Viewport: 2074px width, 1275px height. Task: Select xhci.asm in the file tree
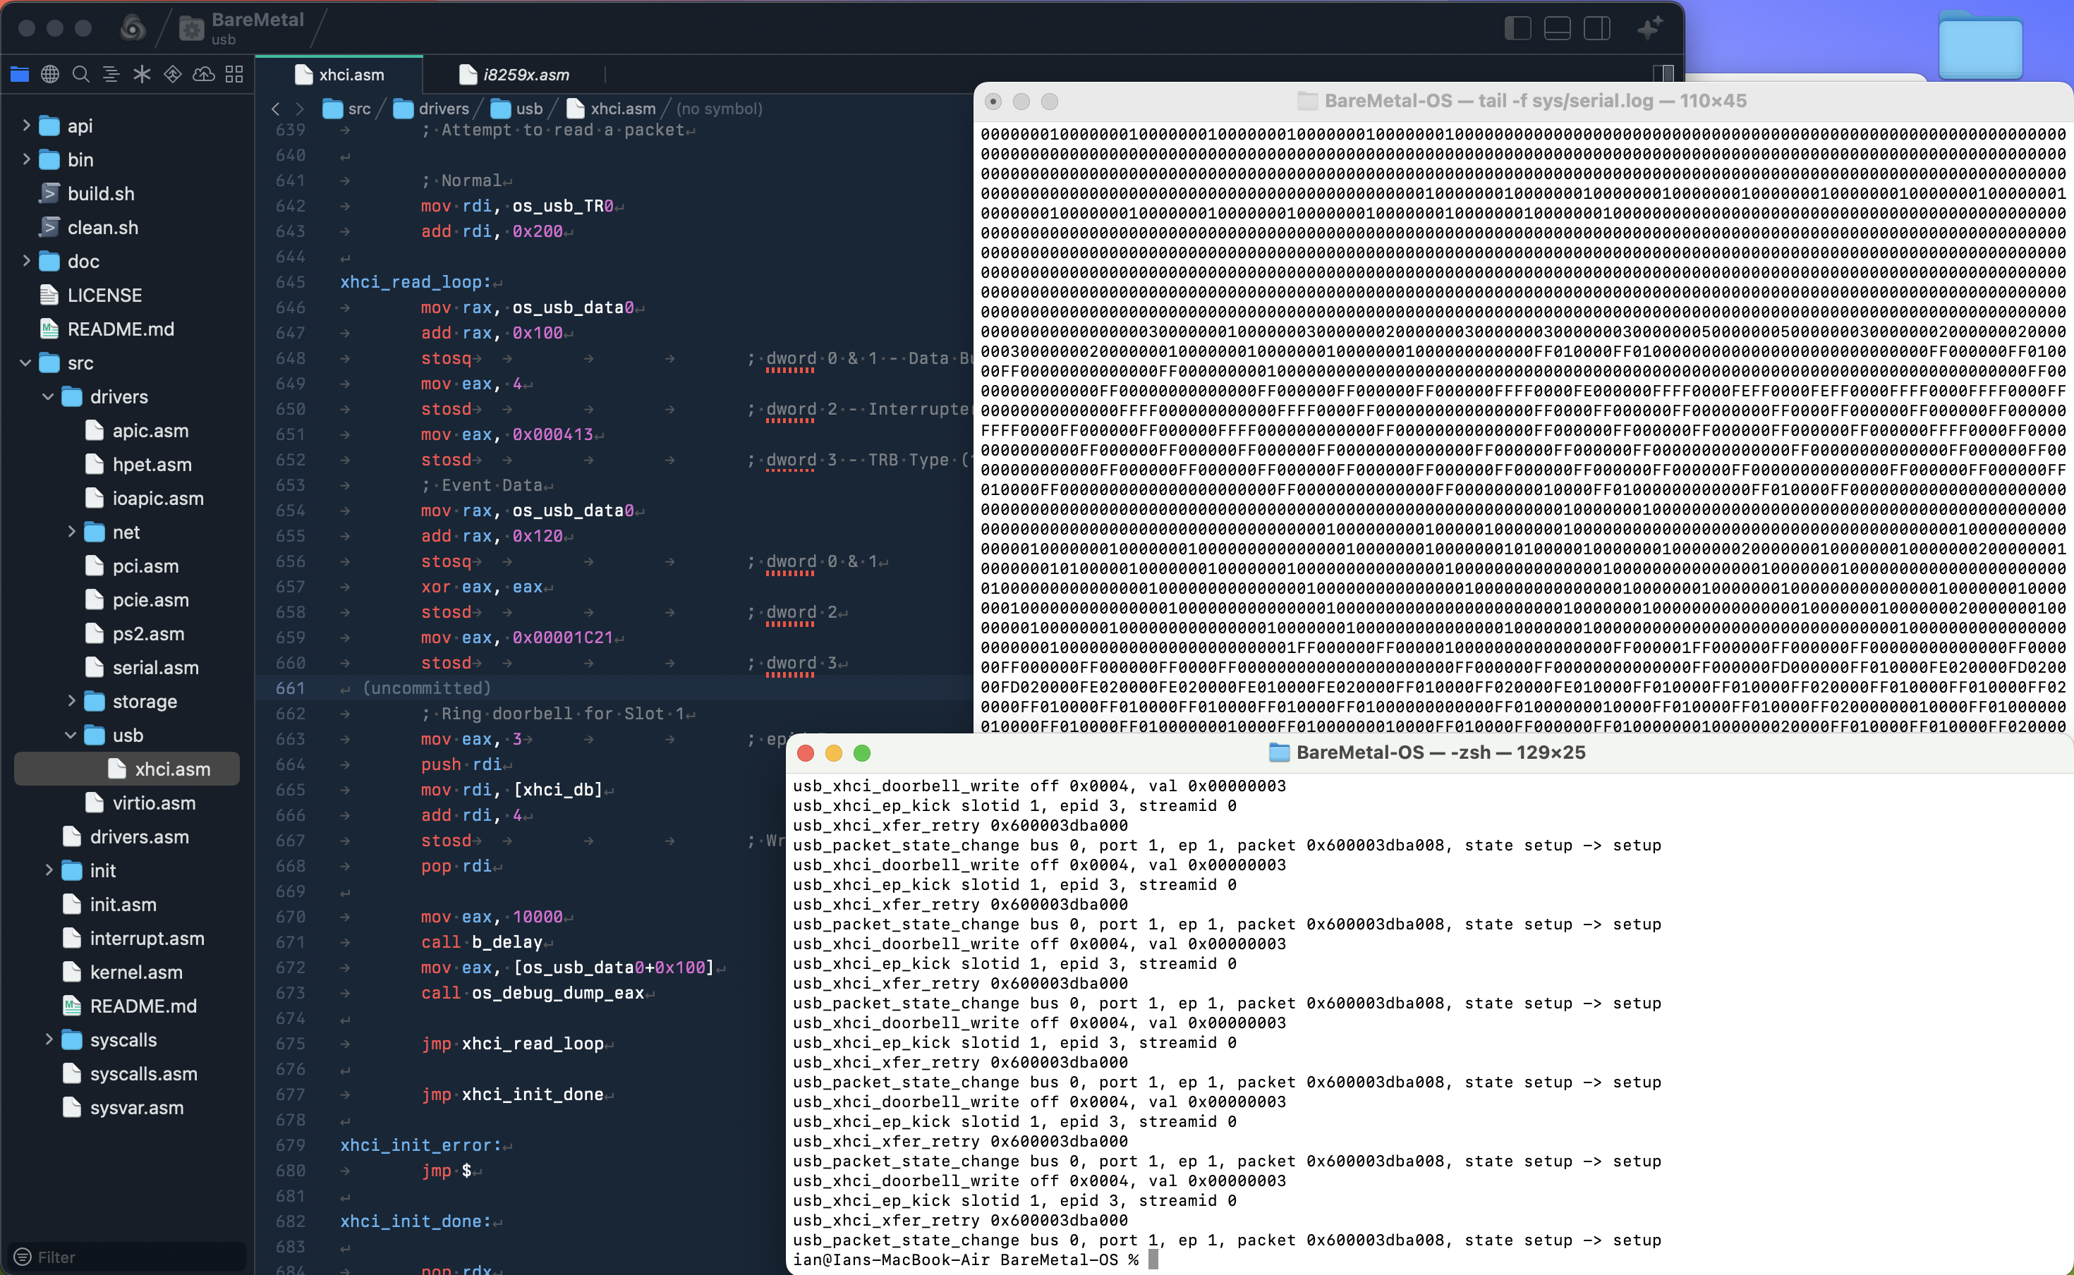coord(128,769)
